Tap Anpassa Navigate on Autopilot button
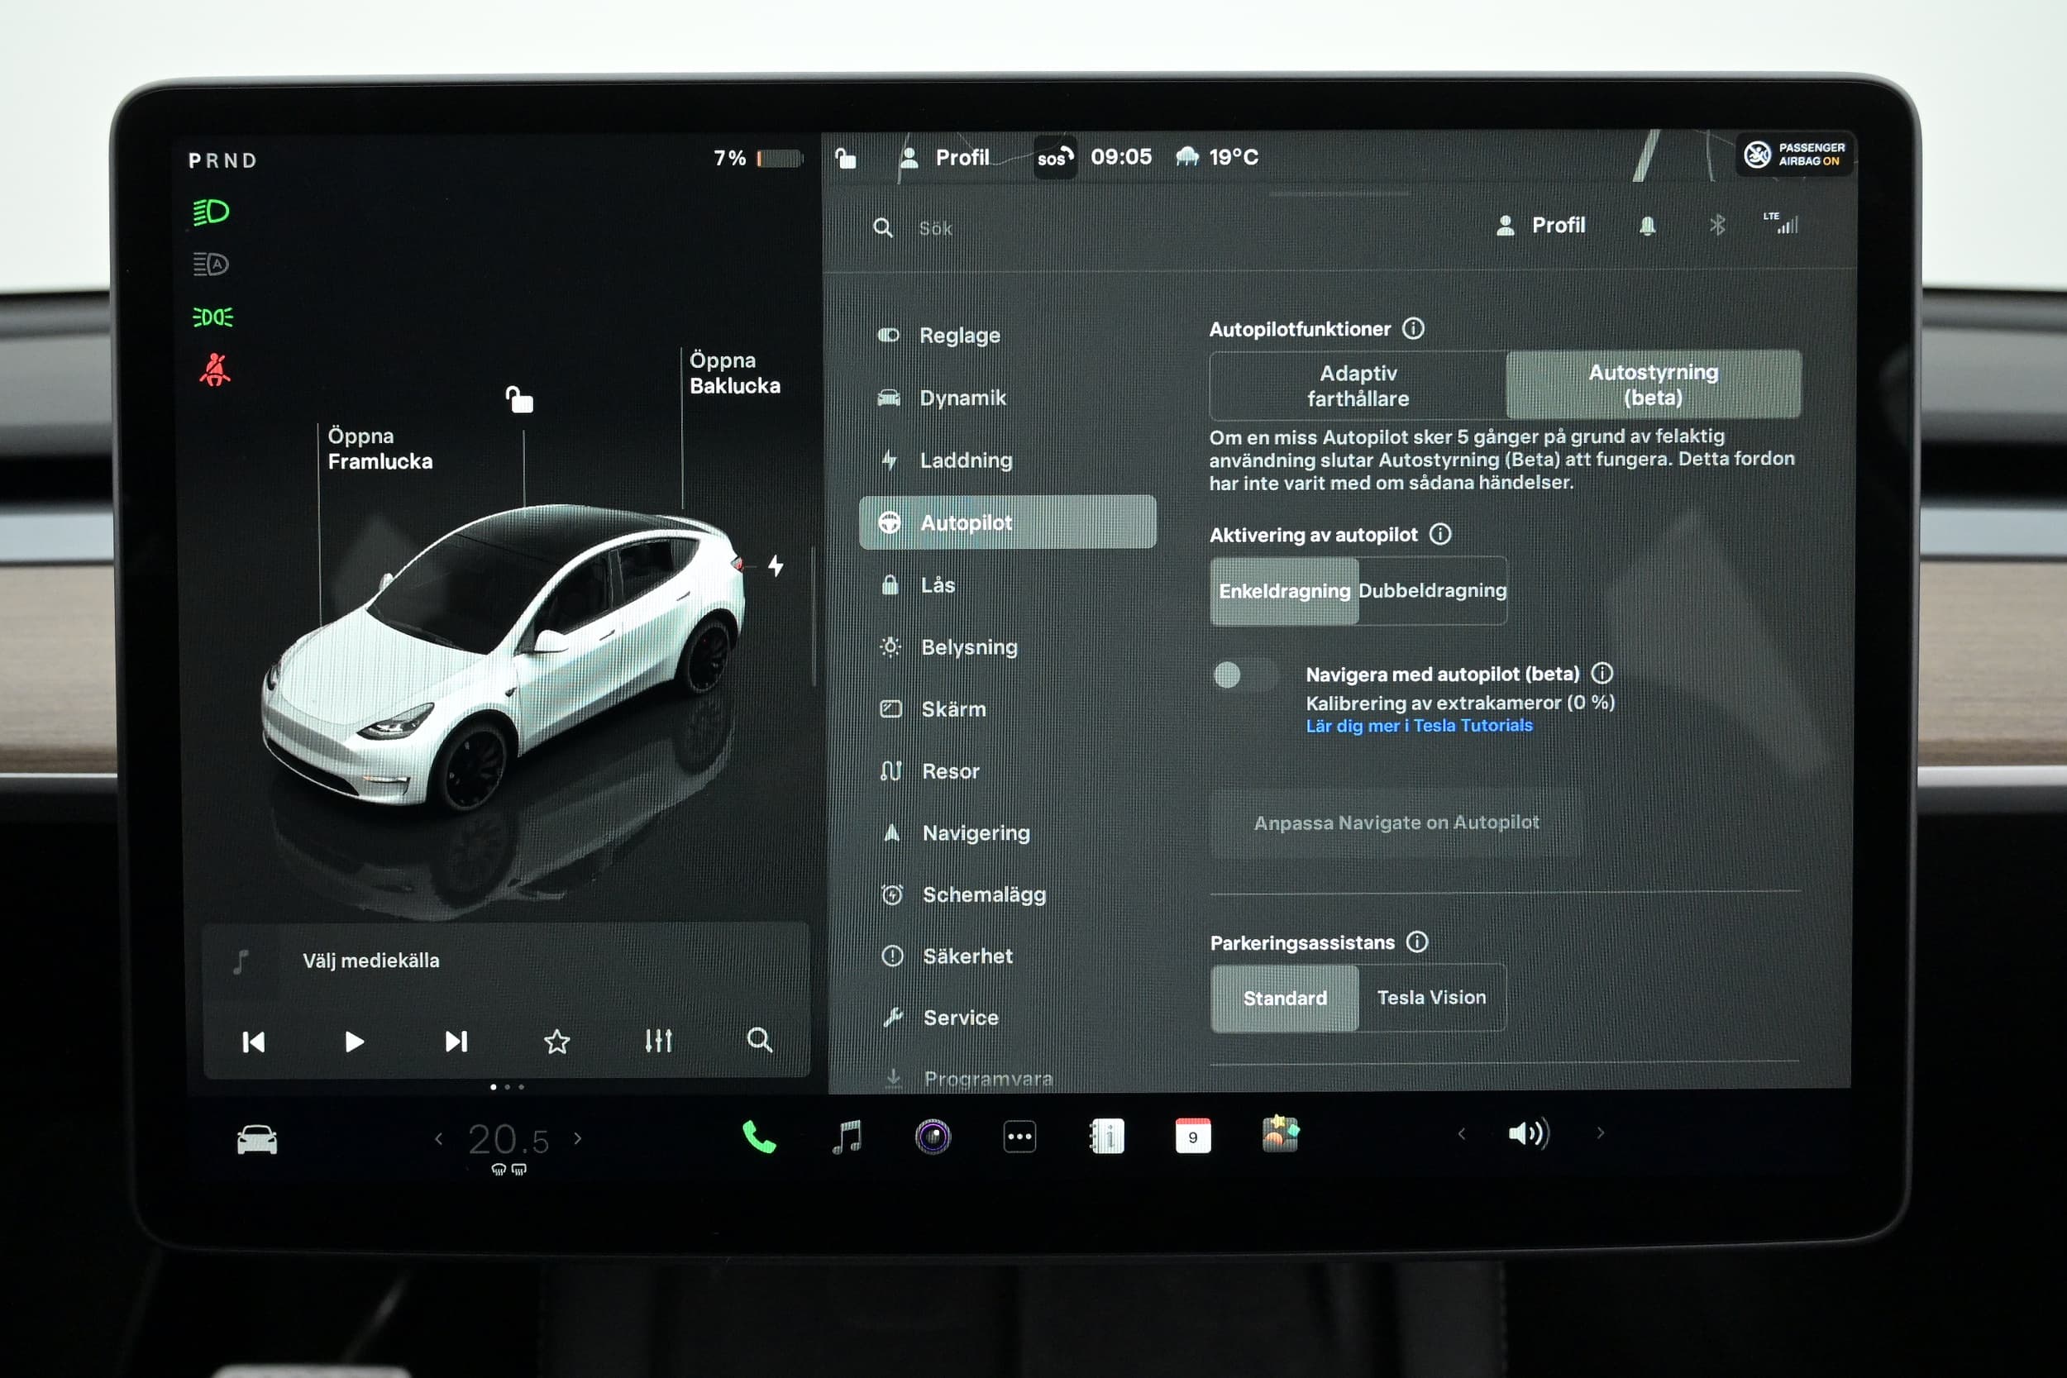Screen dimensions: 2067x1378 click(1396, 823)
